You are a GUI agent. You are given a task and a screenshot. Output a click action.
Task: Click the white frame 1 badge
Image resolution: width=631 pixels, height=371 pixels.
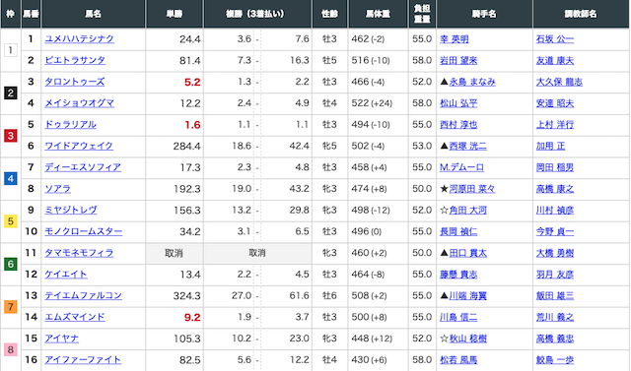11,50
